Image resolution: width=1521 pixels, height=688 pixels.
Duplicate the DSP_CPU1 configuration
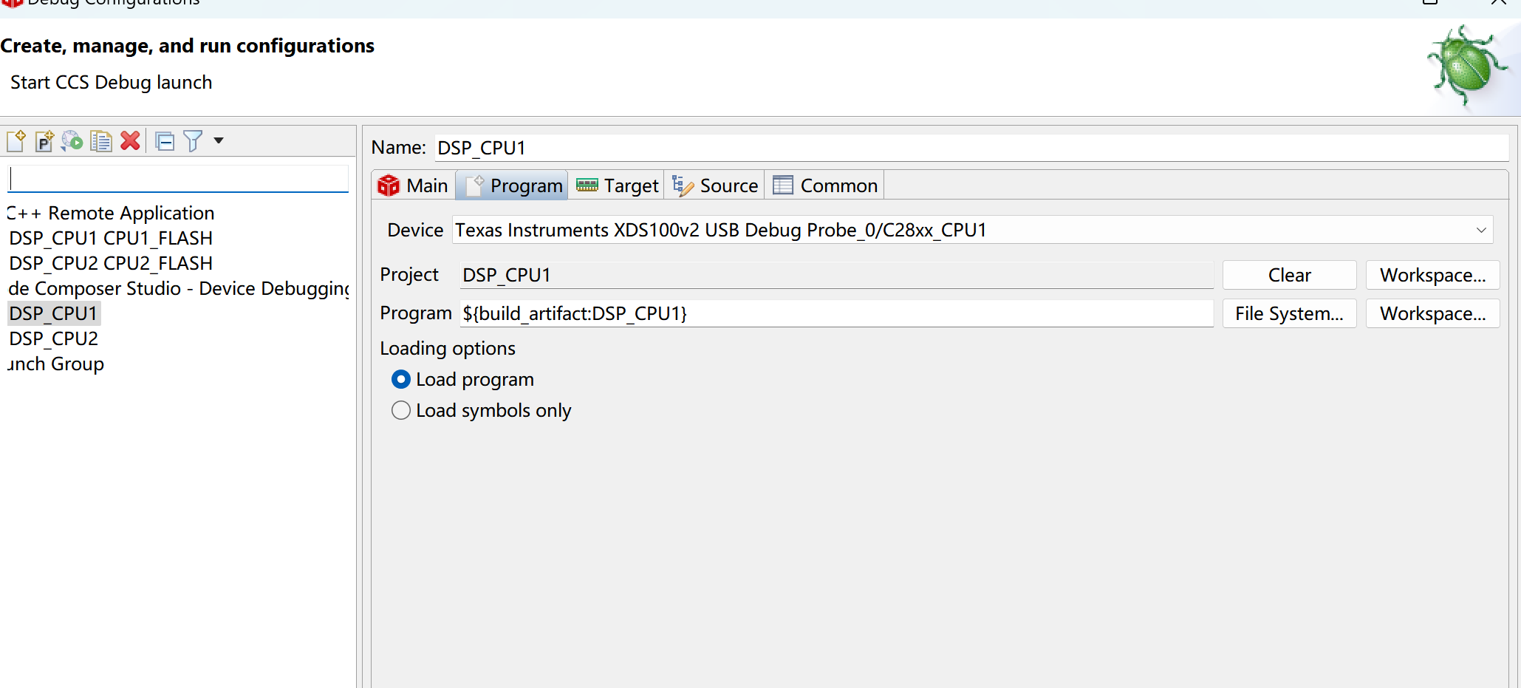click(x=101, y=140)
